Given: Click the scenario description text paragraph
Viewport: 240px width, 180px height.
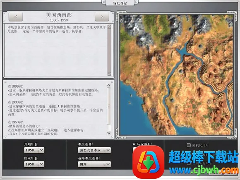Looking at the screenshot, I should [x=57, y=29].
